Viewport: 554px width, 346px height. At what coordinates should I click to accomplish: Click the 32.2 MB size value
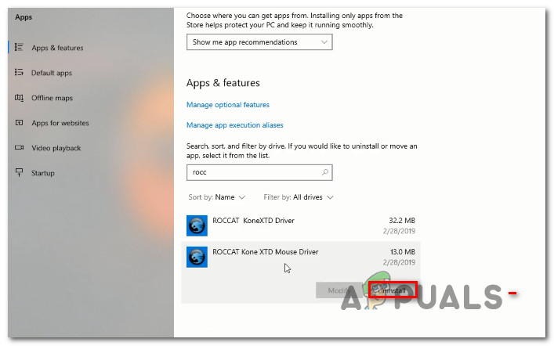(x=402, y=220)
